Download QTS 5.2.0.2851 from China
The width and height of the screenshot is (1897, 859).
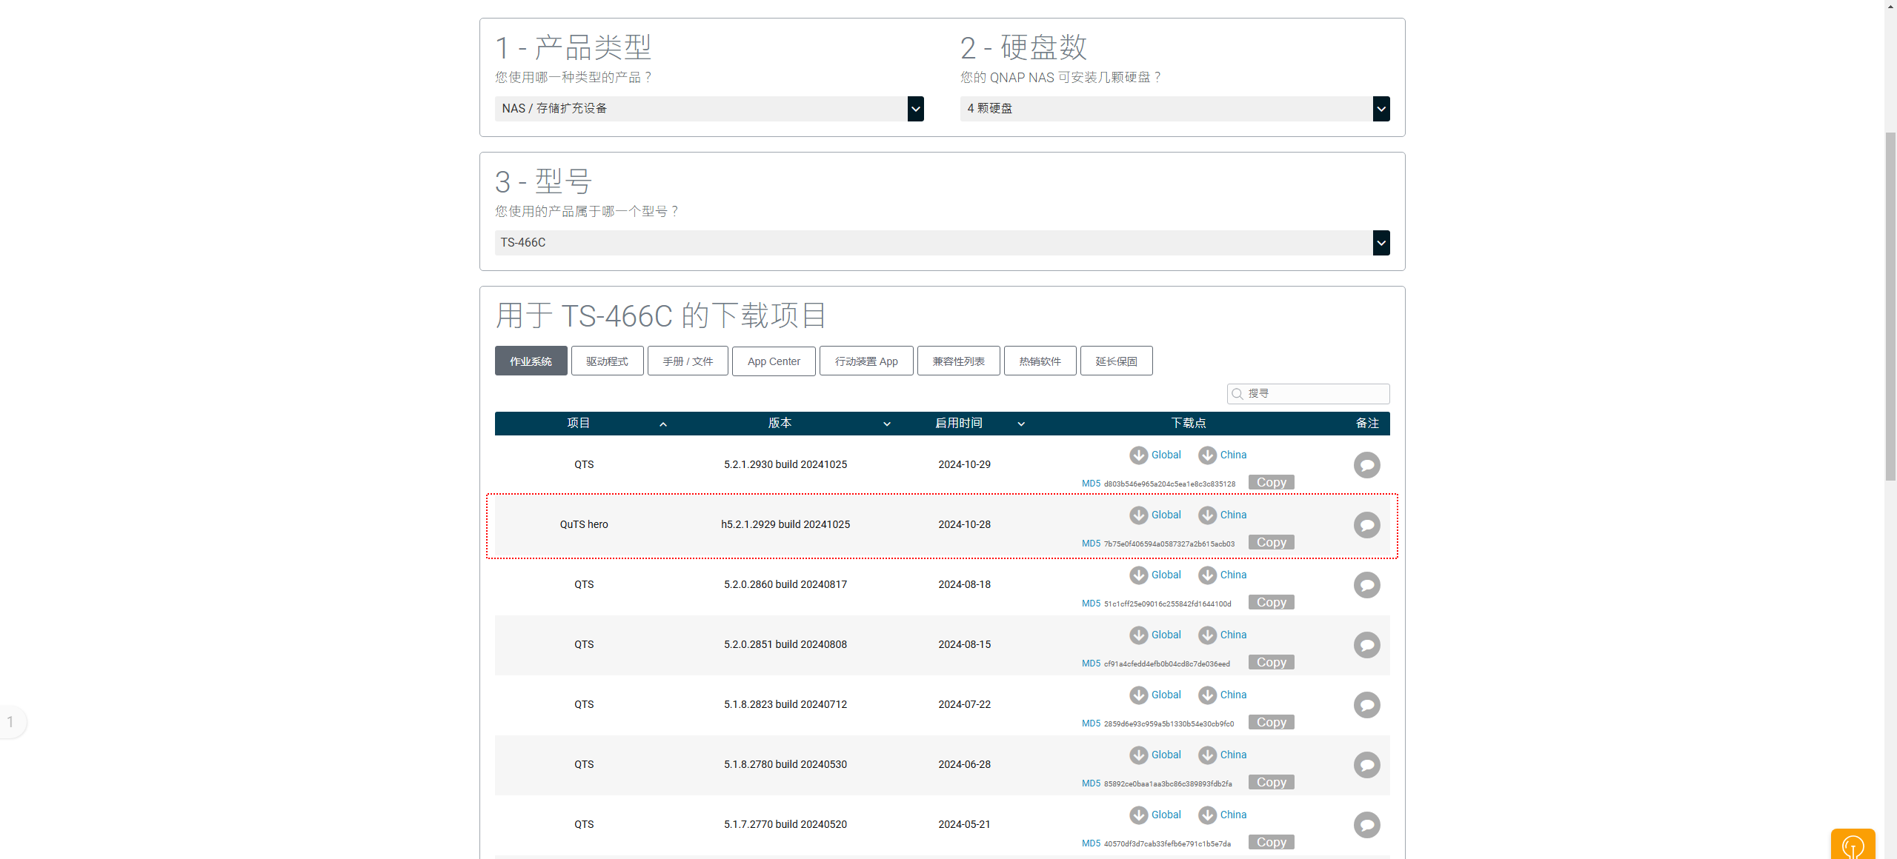1223,635
